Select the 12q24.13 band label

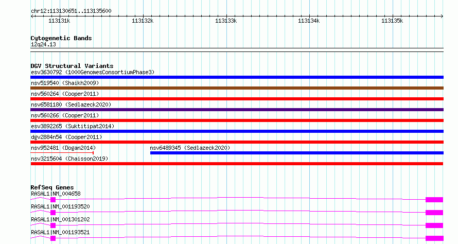click(x=43, y=44)
